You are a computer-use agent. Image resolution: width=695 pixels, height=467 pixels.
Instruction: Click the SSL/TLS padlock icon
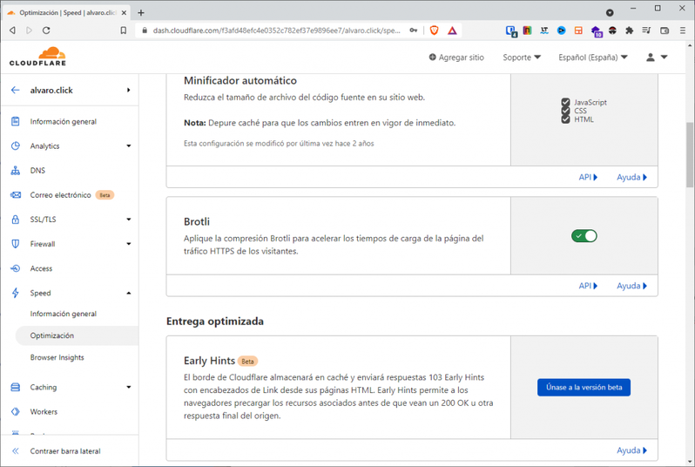coord(15,220)
